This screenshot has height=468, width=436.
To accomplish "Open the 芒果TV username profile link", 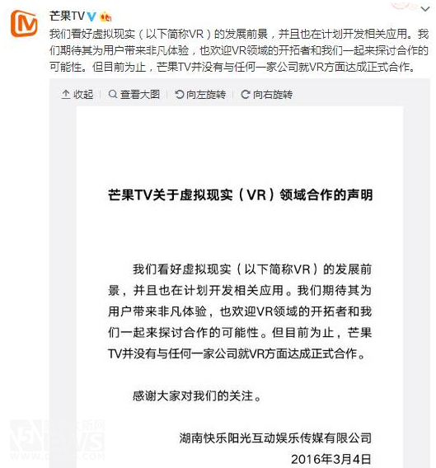I will point(67,16).
